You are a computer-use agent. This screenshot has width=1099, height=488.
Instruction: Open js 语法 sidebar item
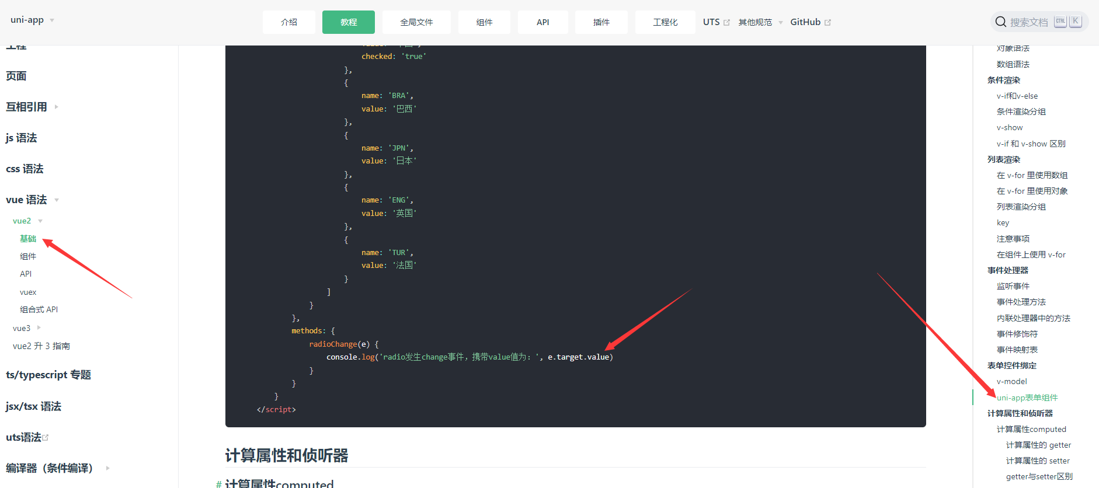22,138
